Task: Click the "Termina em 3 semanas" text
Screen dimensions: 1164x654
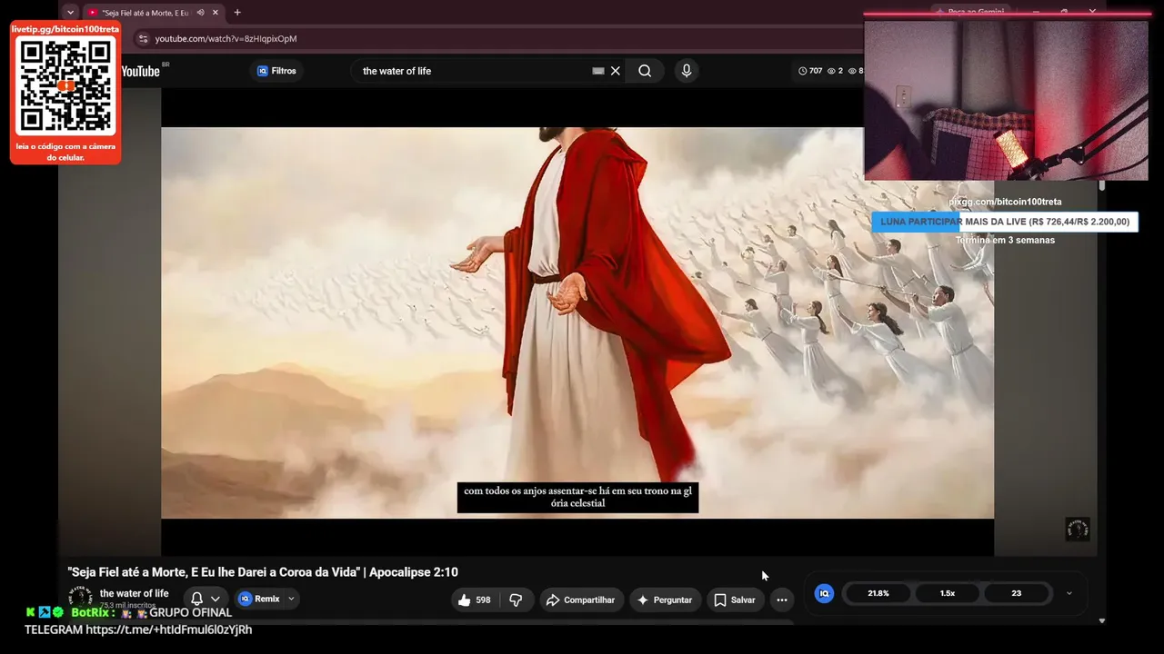Action: pos(1005,240)
